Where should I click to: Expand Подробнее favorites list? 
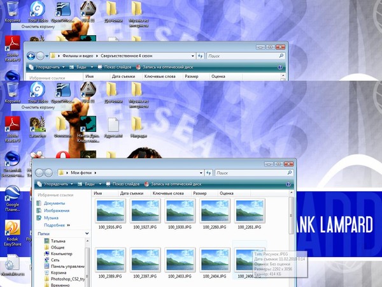(x=57, y=225)
